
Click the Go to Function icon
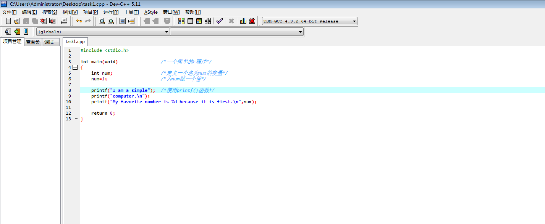click(x=123, y=21)
